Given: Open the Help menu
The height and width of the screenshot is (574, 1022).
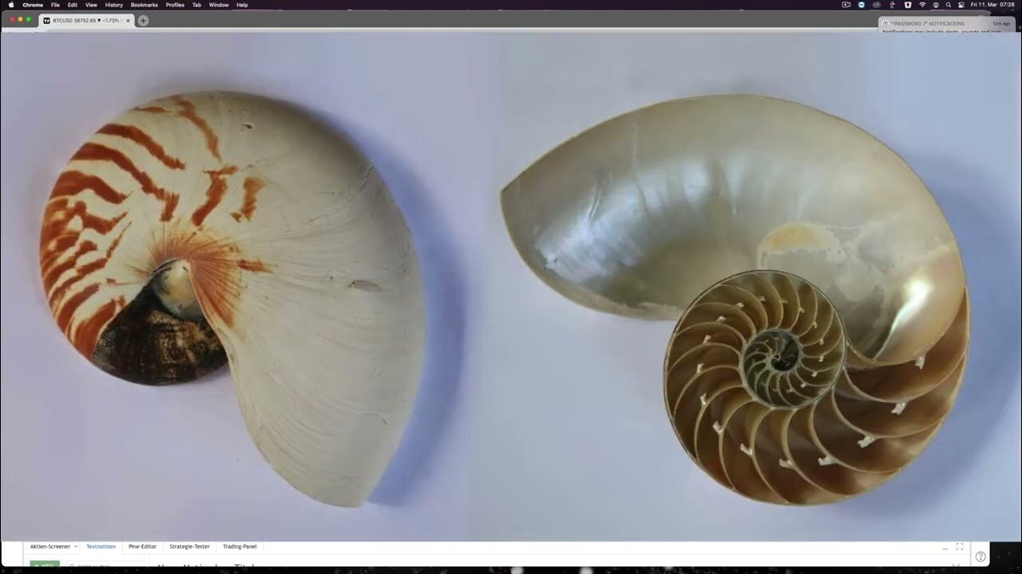Looking at the screenshot, I should [x=242, y=5].
